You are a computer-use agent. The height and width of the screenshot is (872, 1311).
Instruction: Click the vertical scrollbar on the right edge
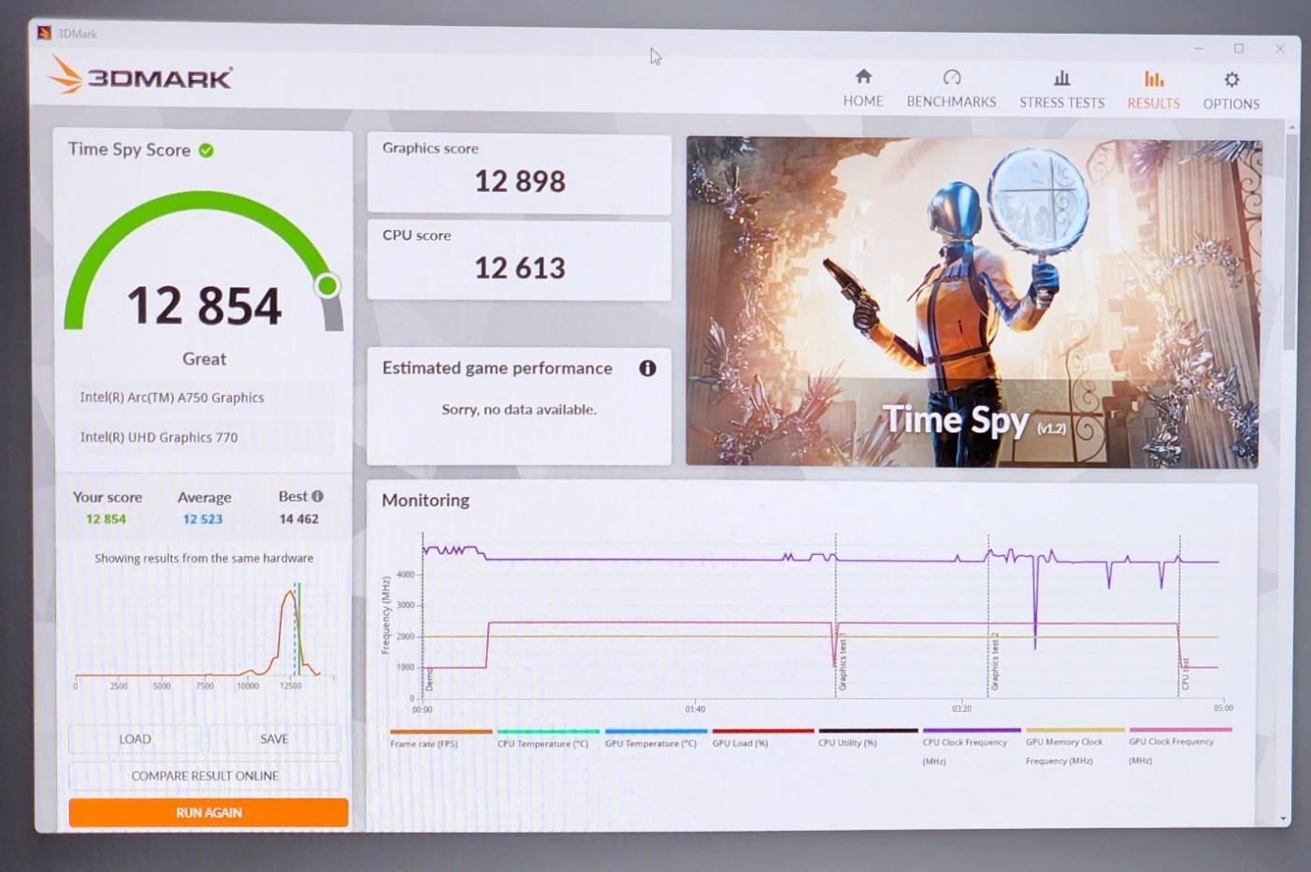click(1291, 241)
